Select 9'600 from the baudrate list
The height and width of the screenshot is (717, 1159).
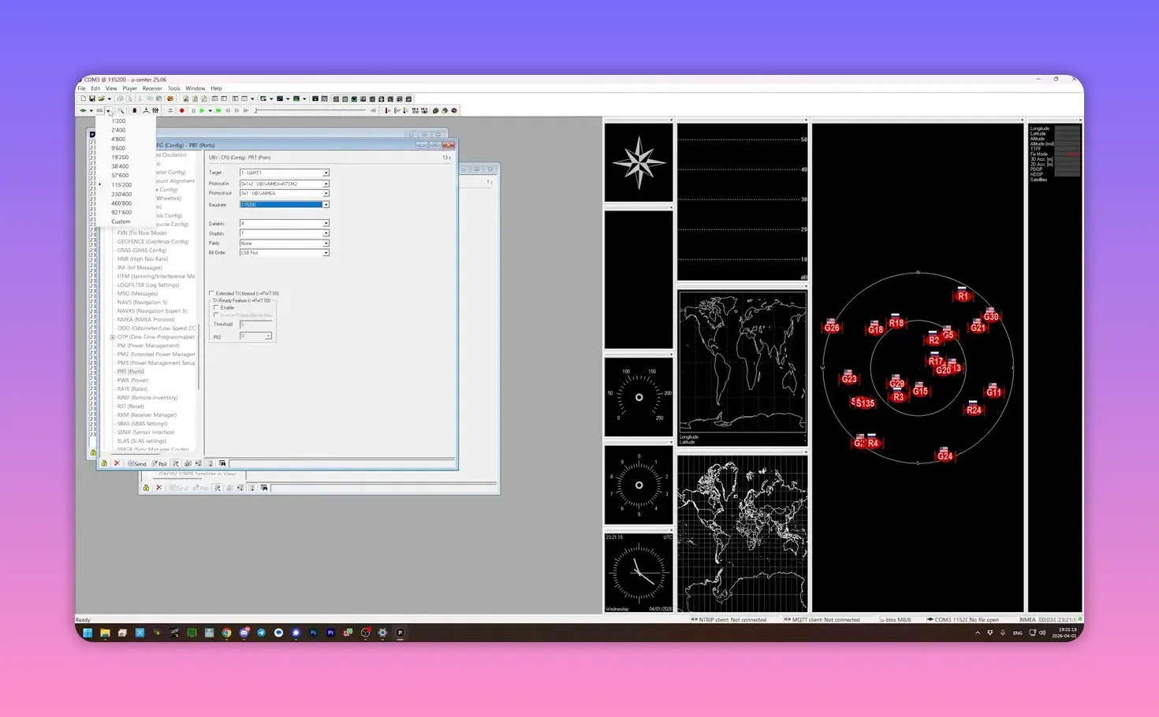[x=118, y=148]
